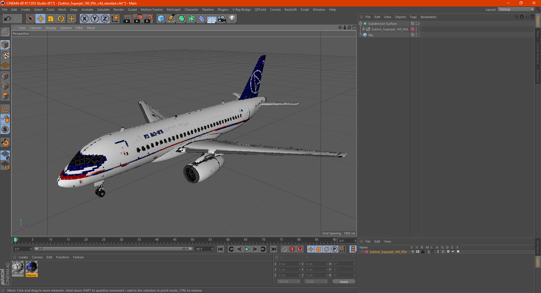Open viewport Display menu

(x=51, y=28)
